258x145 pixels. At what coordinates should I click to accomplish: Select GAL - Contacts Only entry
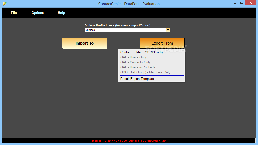pyautogui.click(x=151, y=62)
